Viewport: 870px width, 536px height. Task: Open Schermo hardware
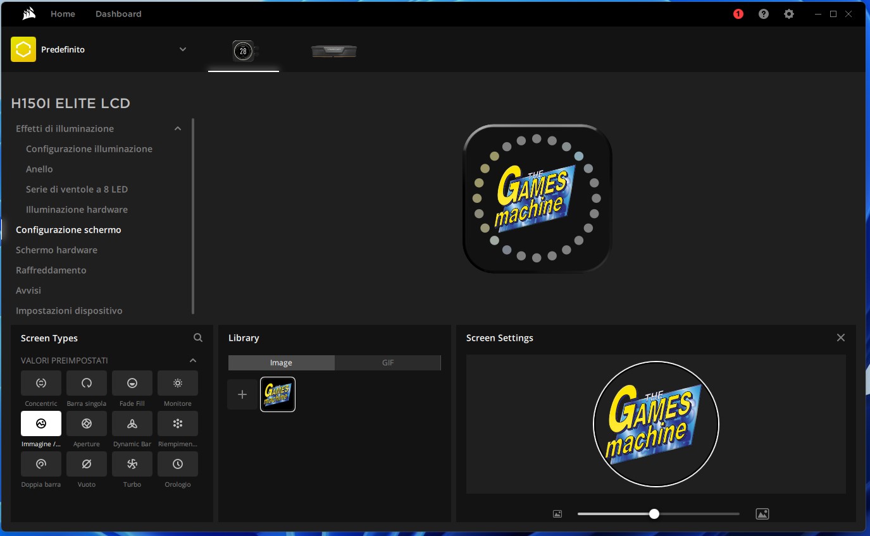[56, 250]
